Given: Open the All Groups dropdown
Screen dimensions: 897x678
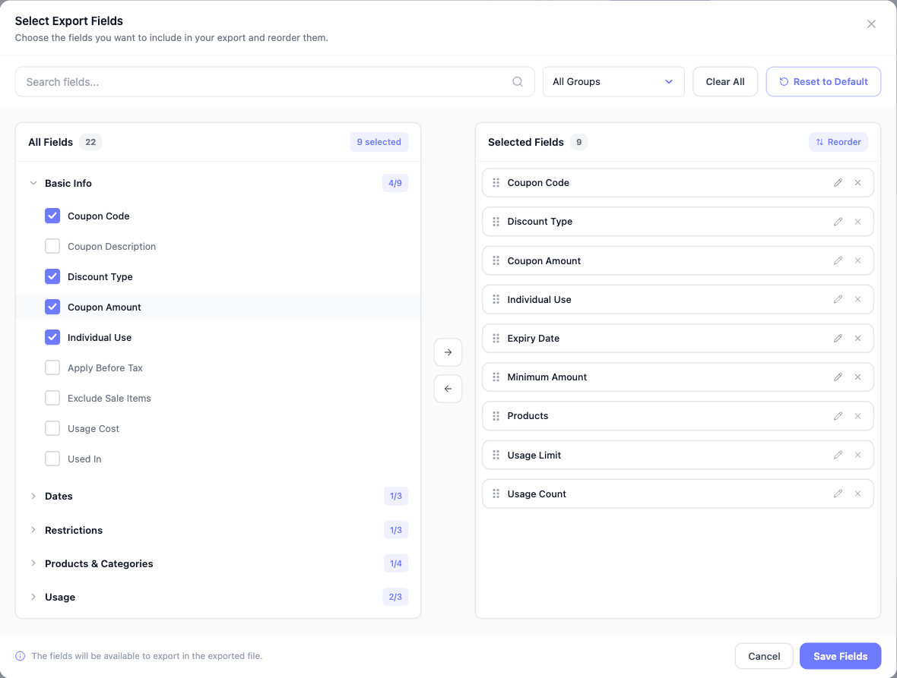Looking at the screenshot, I should coord(613,82).
